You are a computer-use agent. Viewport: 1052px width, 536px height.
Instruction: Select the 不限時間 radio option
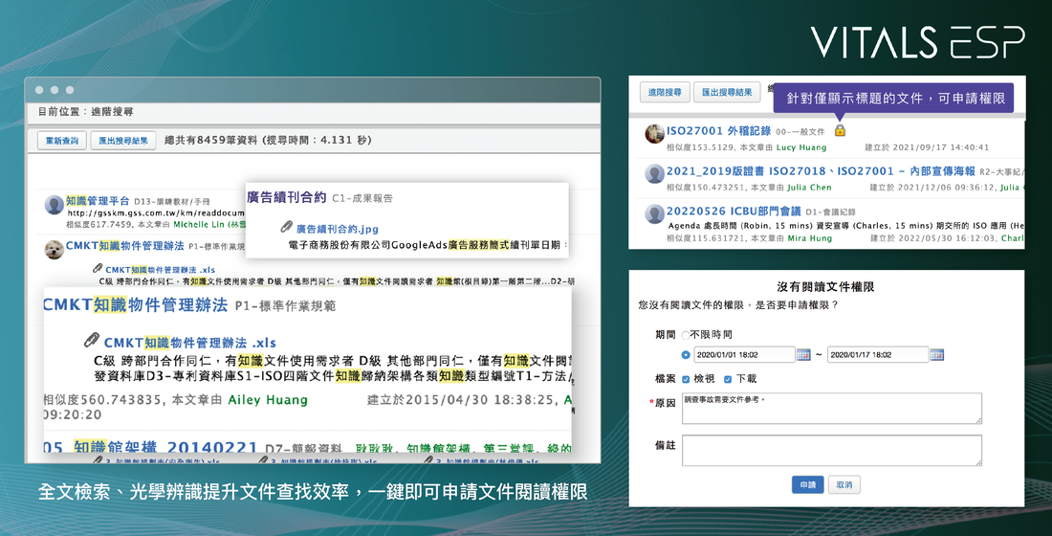coord(685,334)
